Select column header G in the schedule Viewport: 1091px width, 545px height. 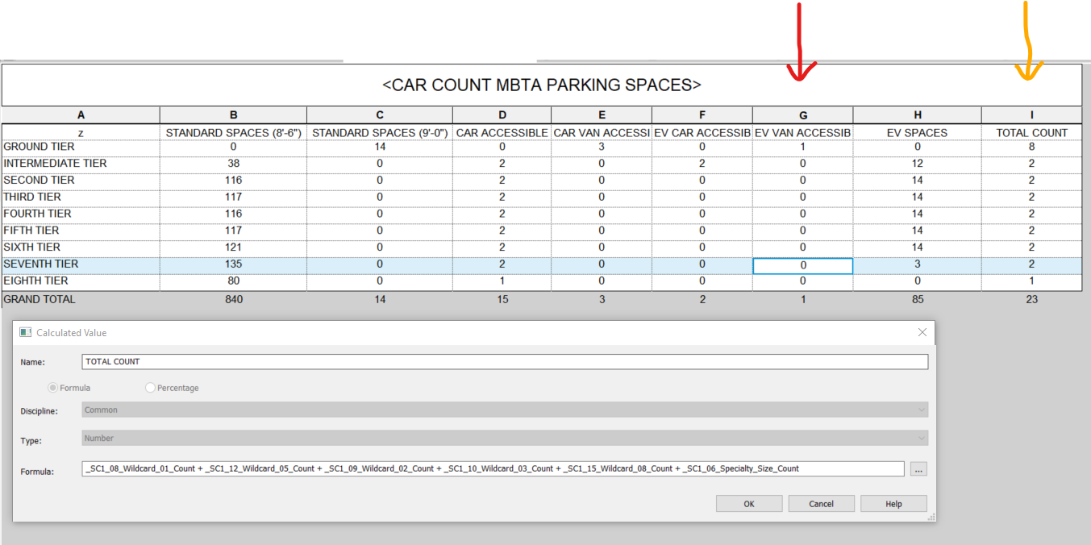(802, 114)
